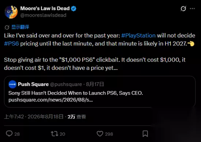The height and width of the screenshot is (142, 201).
Task: Click the Push Square avatar icon
Action: [x=12, y=84]
